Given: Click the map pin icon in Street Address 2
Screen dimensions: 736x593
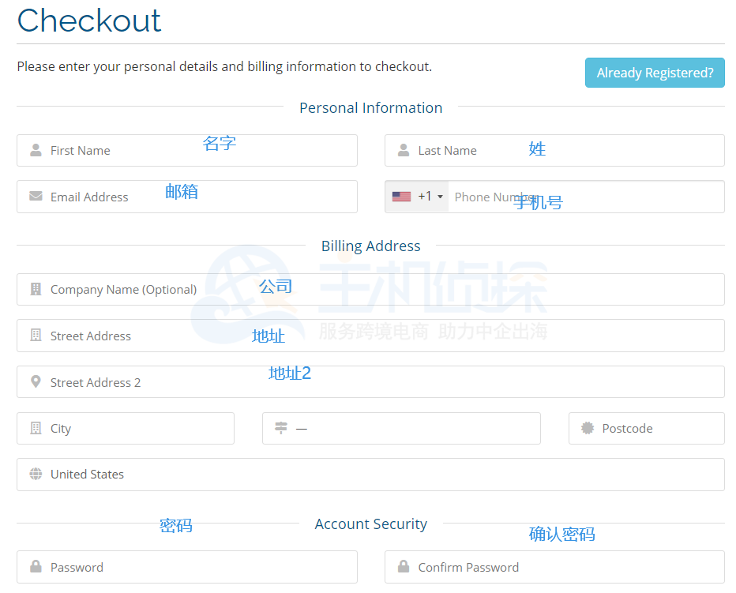Looking at the screenshot, I should [36, 381].
